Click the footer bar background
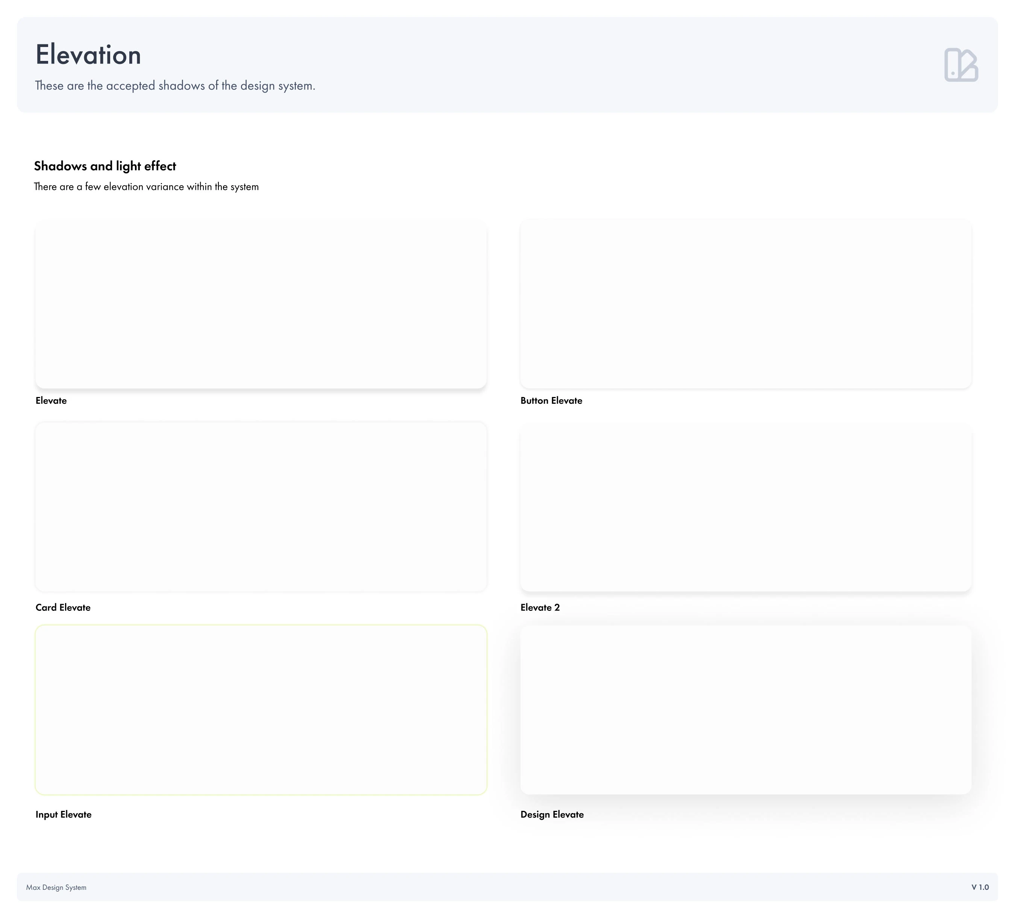 pyautogui.click(x=503, y=887)
